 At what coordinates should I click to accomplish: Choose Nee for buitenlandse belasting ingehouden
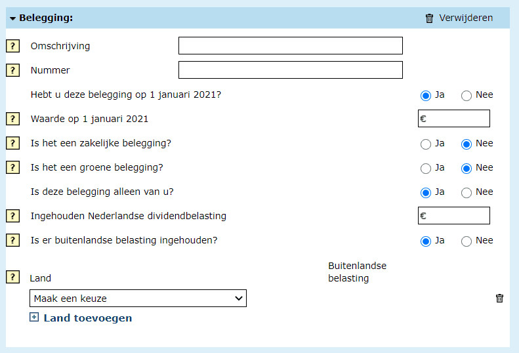(467, 241)
